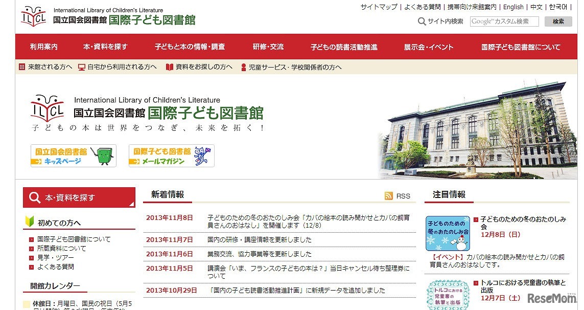Screen dimensions: 584x310
Task: Open the 国立国会図書館 キッズページ banner
Action: [x=74, y=156]
